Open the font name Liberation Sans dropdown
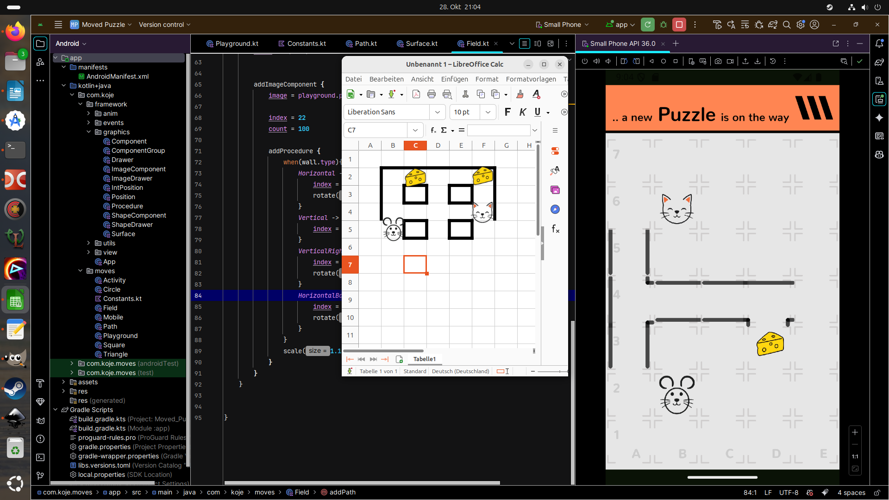This screenshot has height=500, width=889. tap(437, 112)
